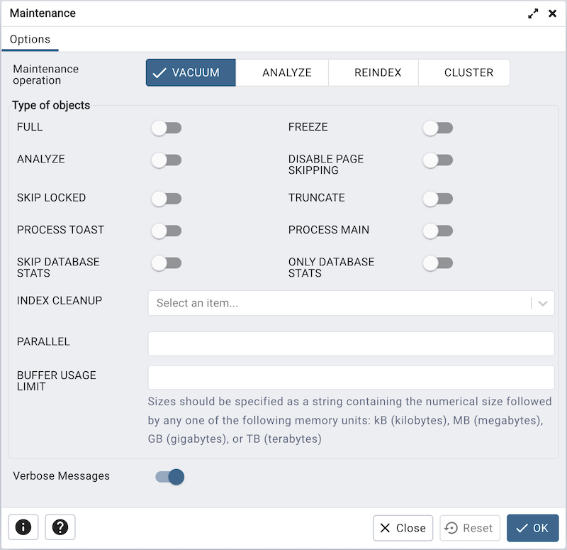
Task: Open help using the question mark icon
Action: tap(60, 527)
